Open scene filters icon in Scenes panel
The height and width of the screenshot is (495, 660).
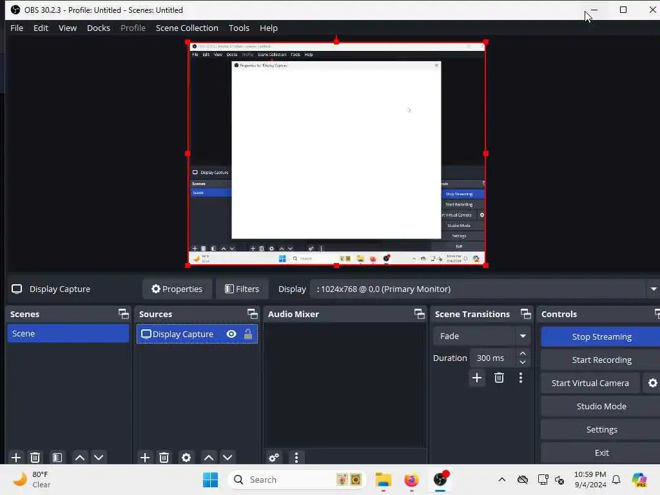pos(57,458)
